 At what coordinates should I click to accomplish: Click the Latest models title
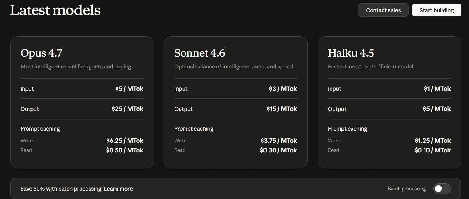[x=55, y=10]
